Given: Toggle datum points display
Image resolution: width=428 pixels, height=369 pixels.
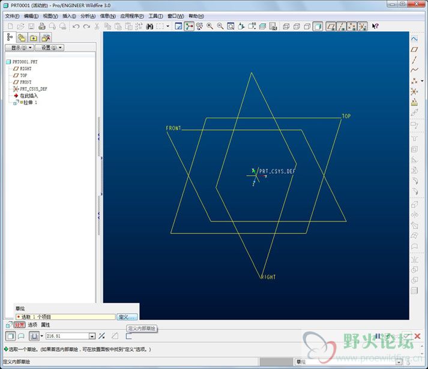Looking at the screenshot, I should pyautogui.click(x=352, y=26).
